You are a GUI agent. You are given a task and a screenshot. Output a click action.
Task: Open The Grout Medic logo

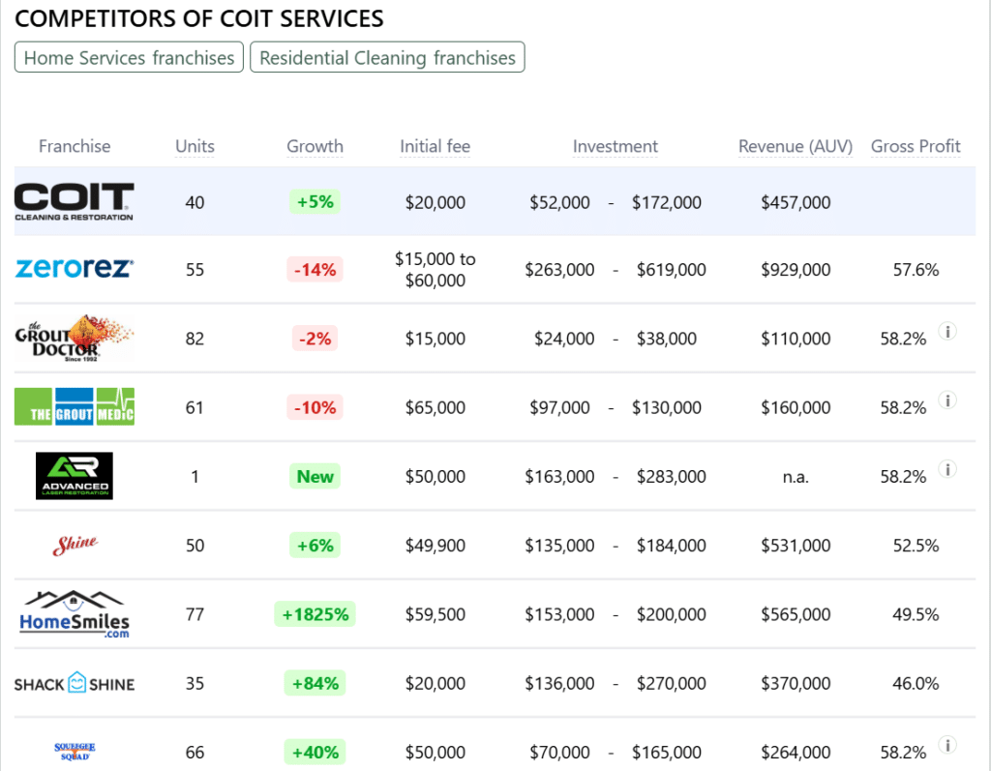(74, 406)
